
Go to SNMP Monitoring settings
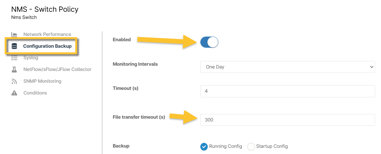pos(42,81)
